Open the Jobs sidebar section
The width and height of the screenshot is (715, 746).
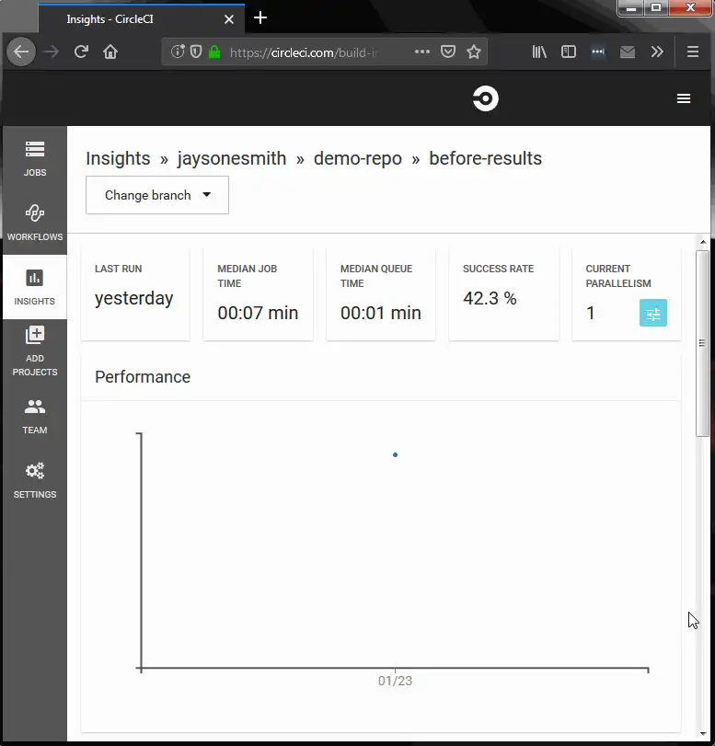(x=35, y=158)
